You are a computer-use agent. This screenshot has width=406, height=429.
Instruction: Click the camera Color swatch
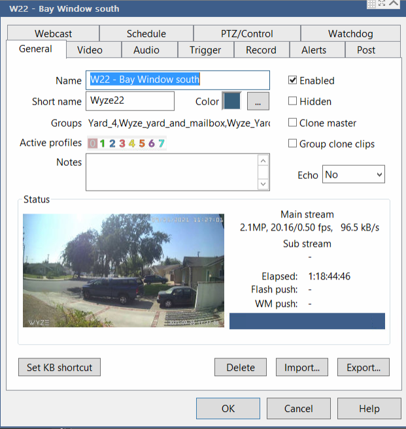[231, 101]
